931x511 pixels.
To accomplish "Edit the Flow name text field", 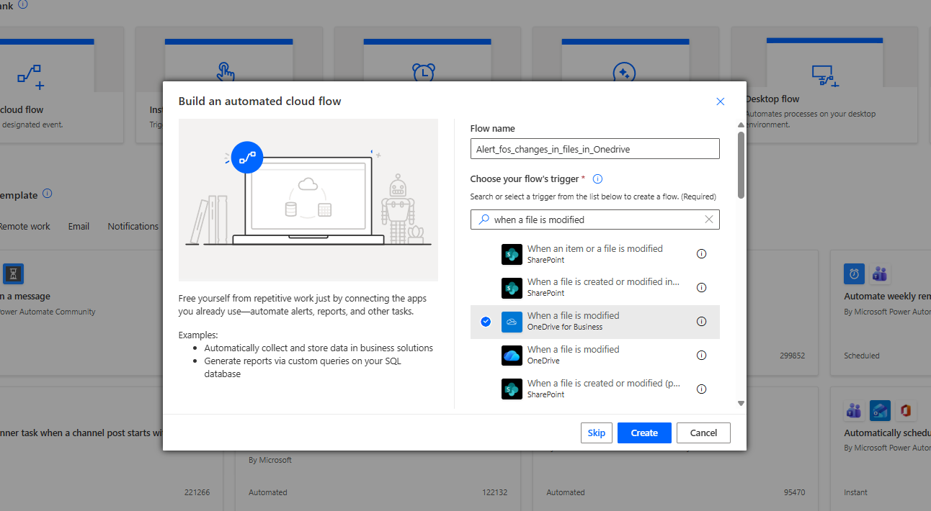I will click(594, 149).
